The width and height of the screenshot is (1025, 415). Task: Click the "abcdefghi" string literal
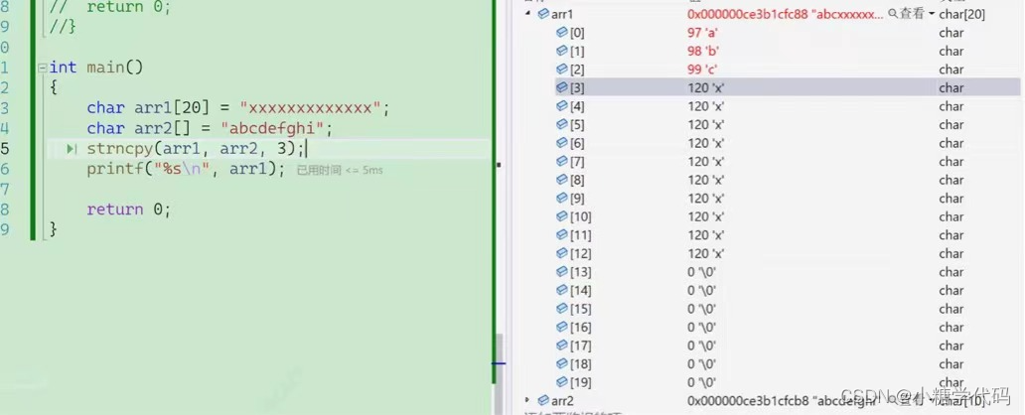(x=272, y=128)
